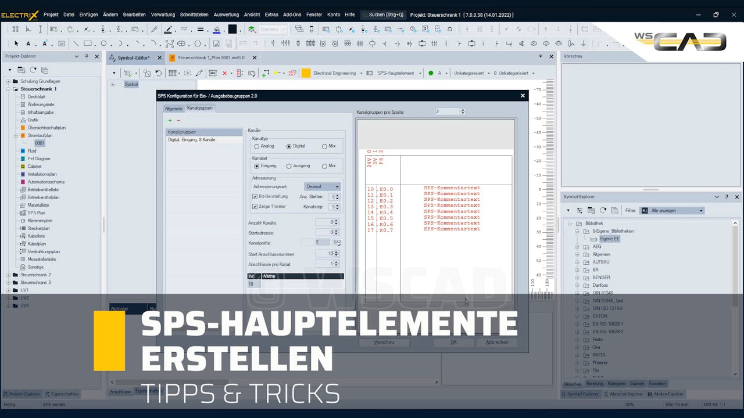Select the red X delete icon in Symbol-Editor toolbar
The width and height of the screenshot is (744, 418).
point(225,73)
